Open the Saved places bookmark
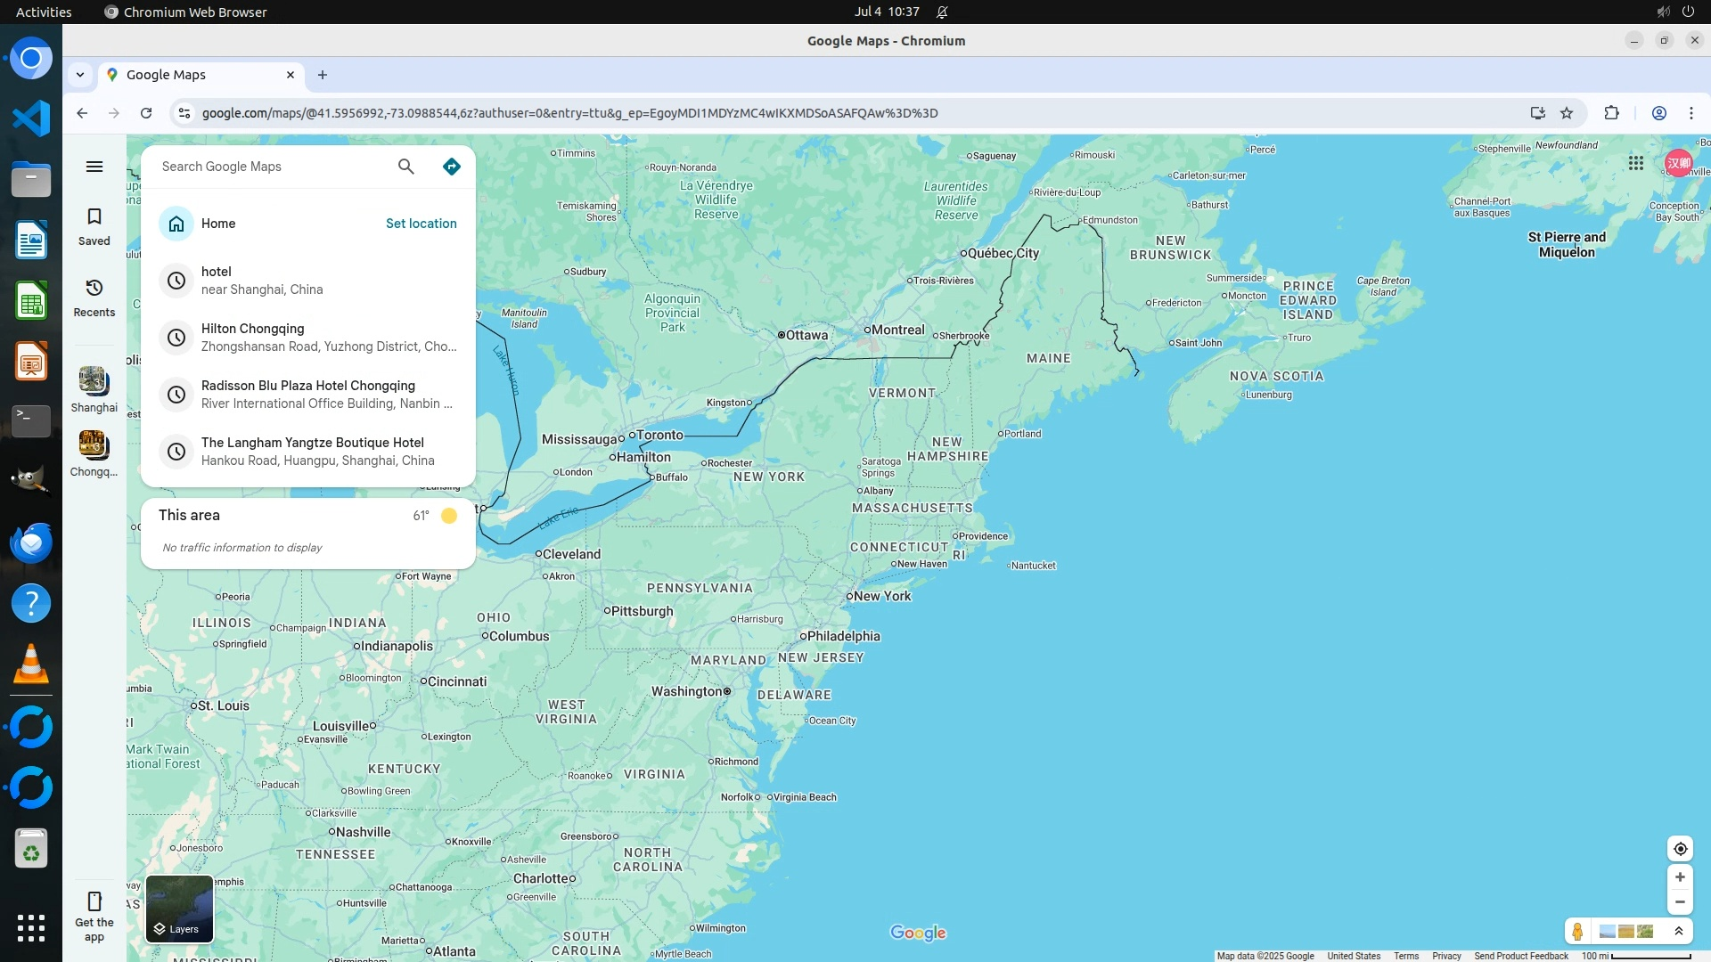The height and width of the screenshot is (962, 1711). 94,226
